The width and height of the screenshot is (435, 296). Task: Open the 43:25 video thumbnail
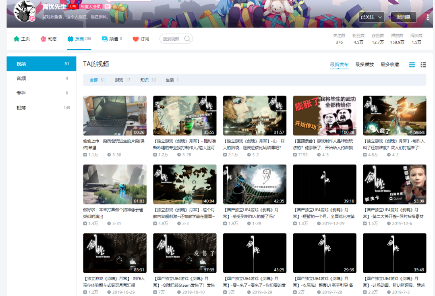255,253
